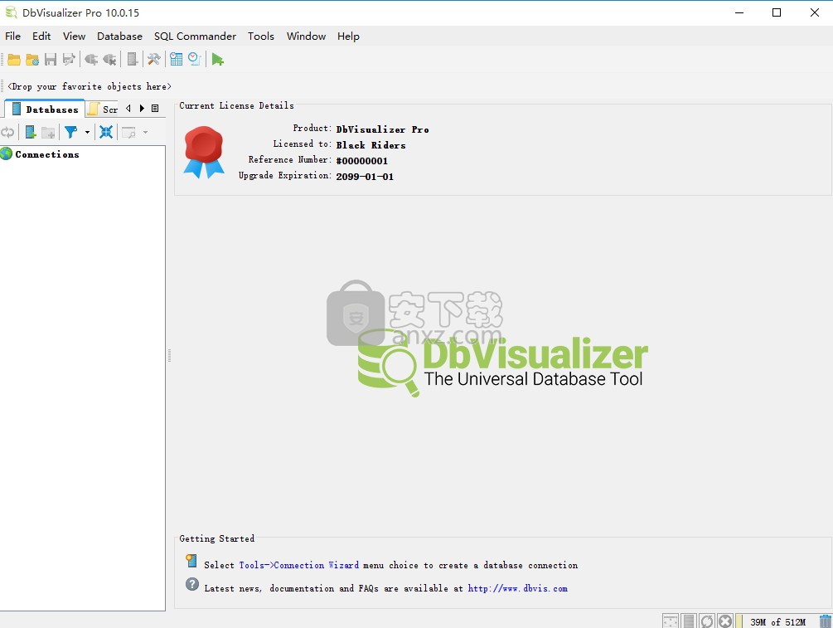Click the Connections globe icon
Image resolution: width=833 pixels, height=628 pixels.
click(x=7, y=154)
